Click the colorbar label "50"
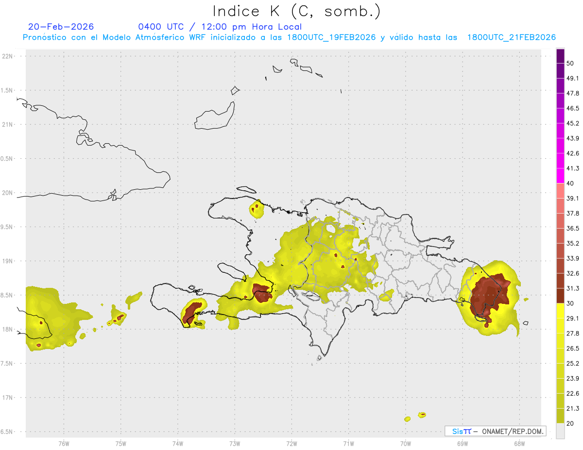The width and height of the screenshot is (583, 450). pos(570,64)
